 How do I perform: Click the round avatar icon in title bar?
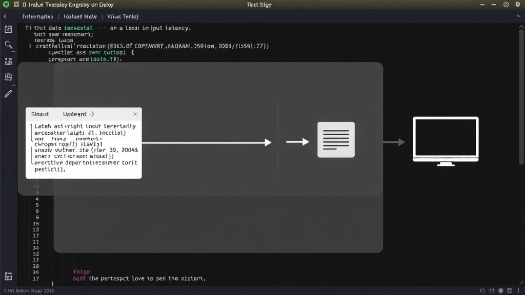click(518, 5)
